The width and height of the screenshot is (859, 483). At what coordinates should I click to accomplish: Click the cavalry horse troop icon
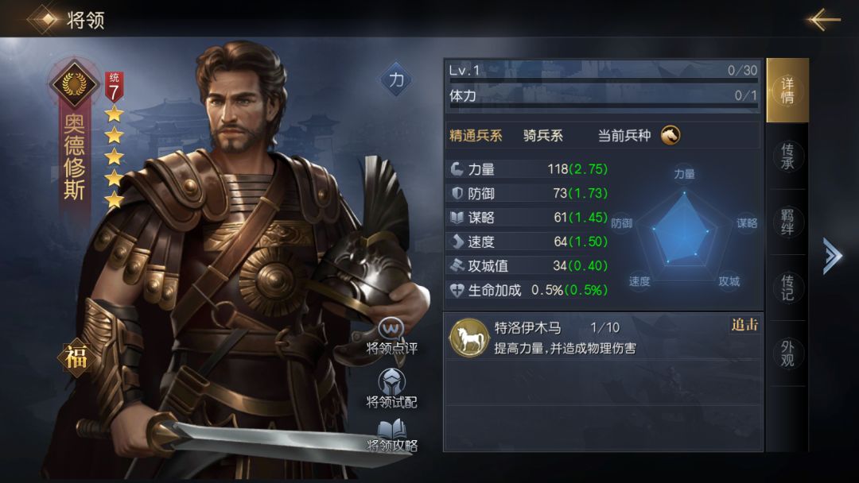coord(670,134)
